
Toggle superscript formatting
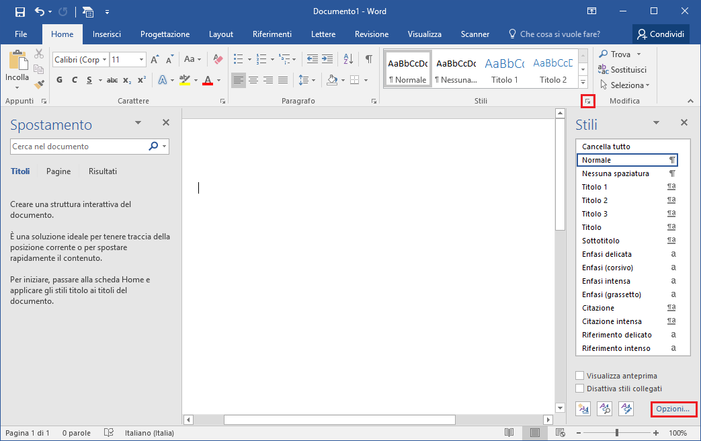coord(143,79)
